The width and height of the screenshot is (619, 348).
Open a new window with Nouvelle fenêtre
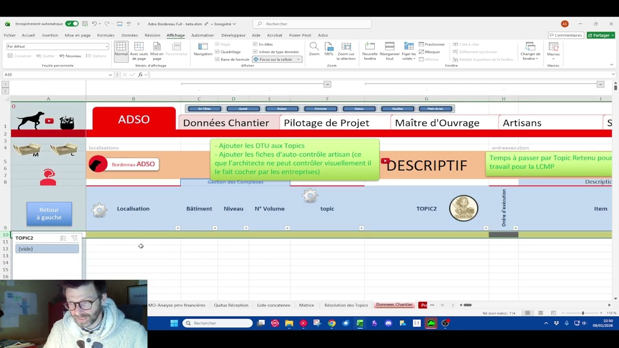click(370, 50)
